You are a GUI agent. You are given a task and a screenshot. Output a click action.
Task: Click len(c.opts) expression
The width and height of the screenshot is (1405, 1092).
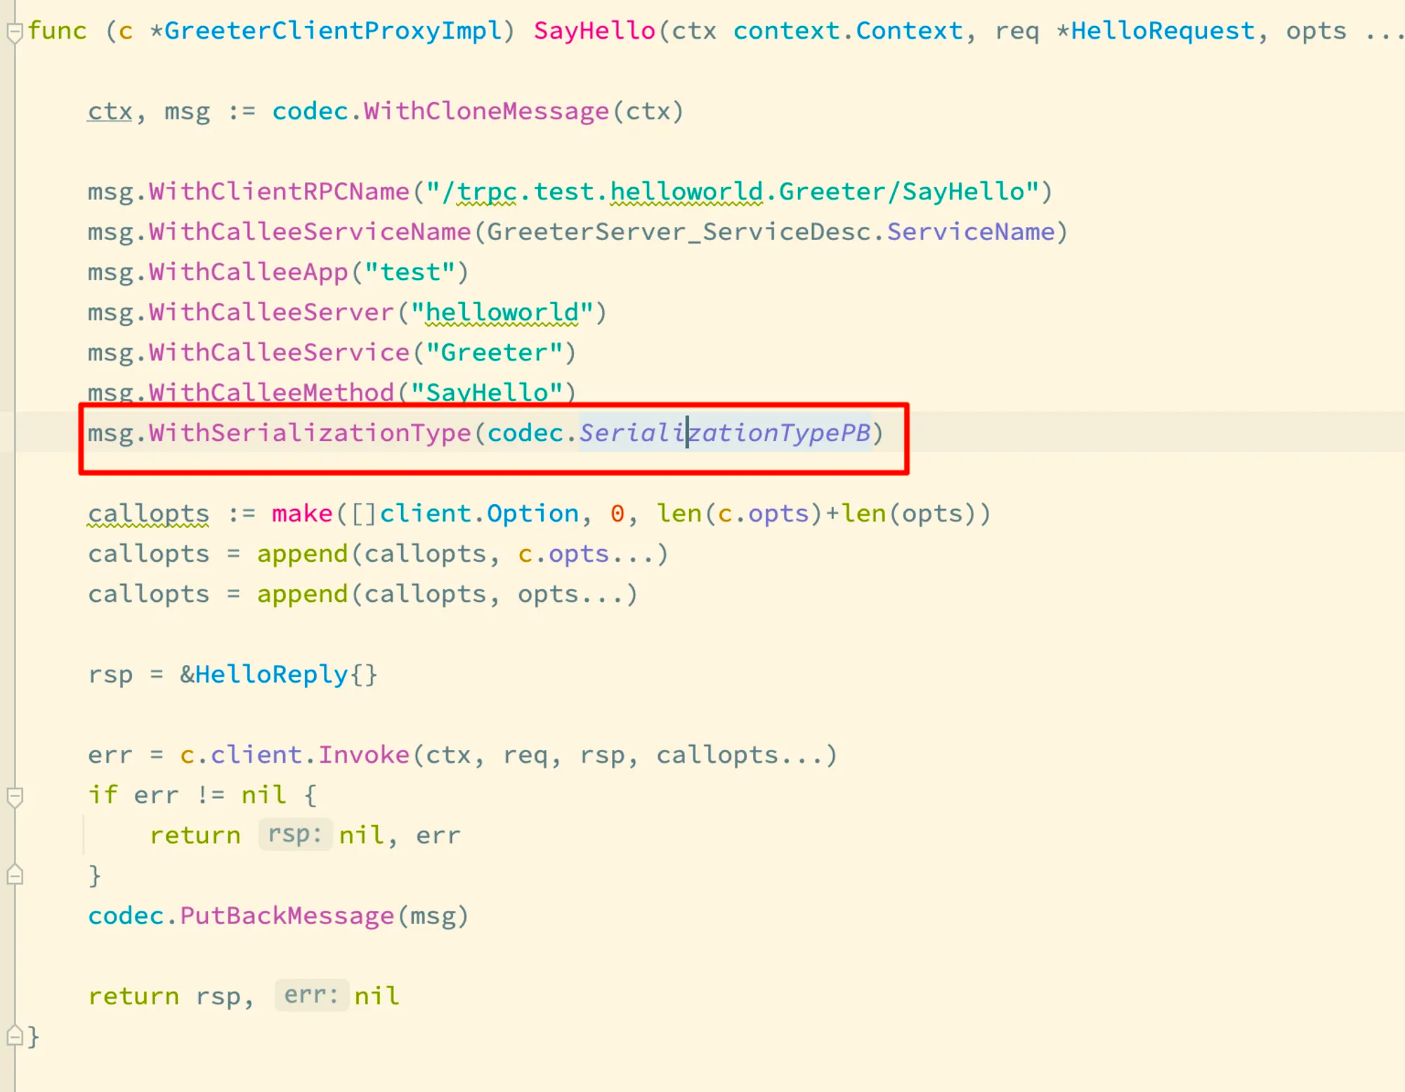click(739, 513)
